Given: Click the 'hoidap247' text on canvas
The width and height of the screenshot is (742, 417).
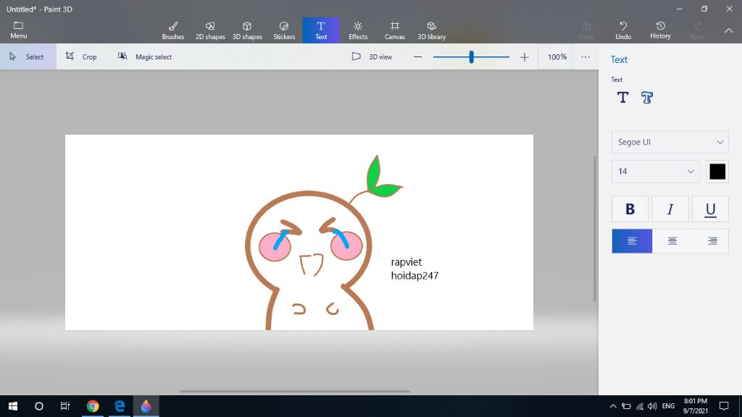Looking at the screenshot, I should pos(414,276).
